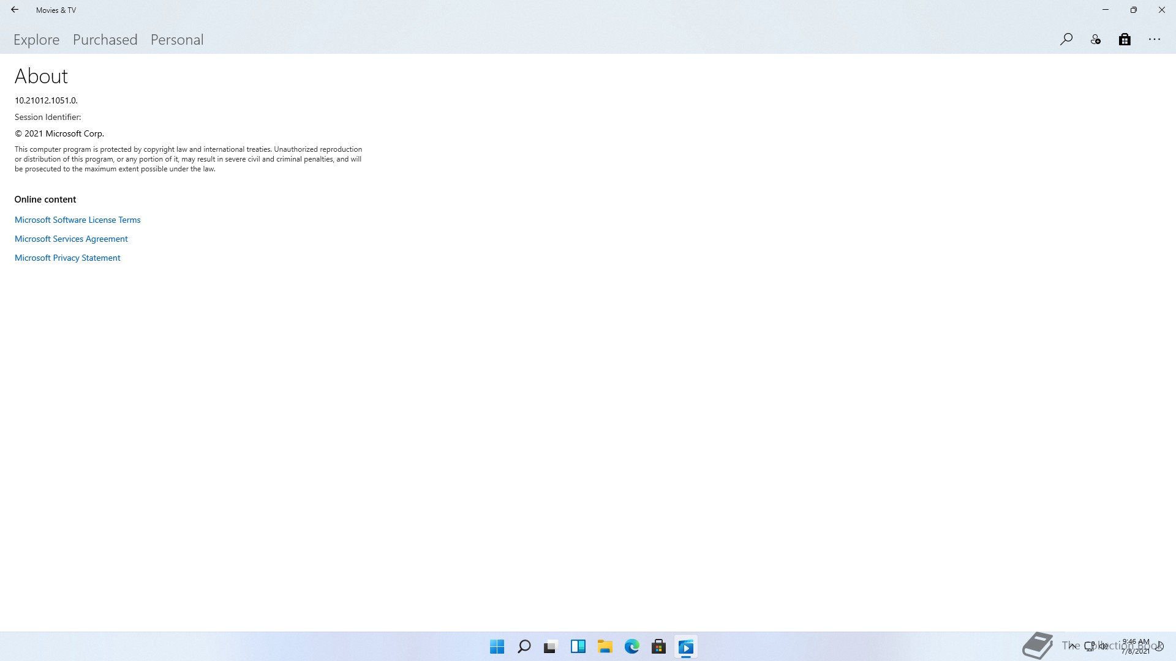Go back with the back arrow
The width and height of the screenshot is (1176, 661).
(x=15, y=10)
